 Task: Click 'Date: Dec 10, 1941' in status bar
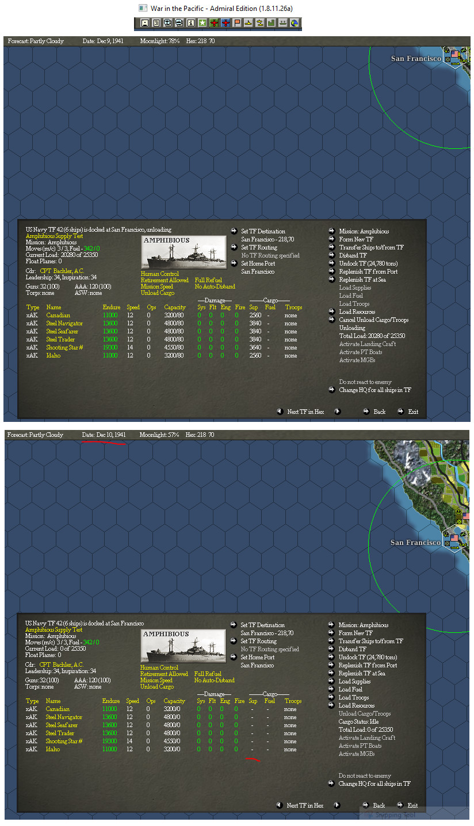coord(104,435)
